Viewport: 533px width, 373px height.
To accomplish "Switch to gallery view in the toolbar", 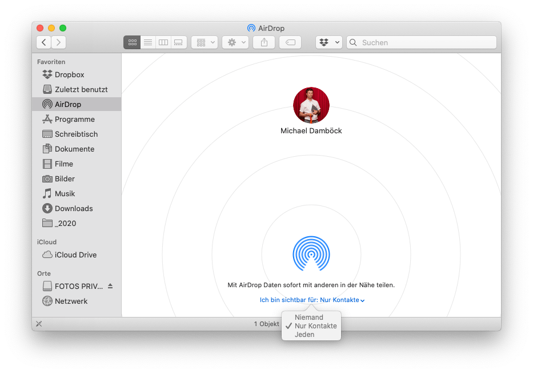I will click(178, 42).
